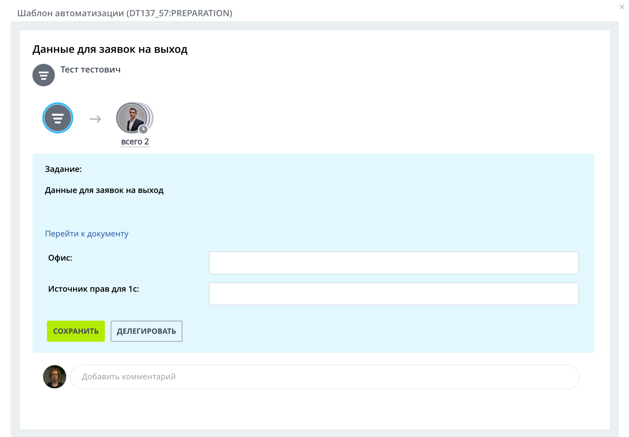The image size is (629, 437).
Task: Click the author name Тест тестович
Action: pos(90,70)
